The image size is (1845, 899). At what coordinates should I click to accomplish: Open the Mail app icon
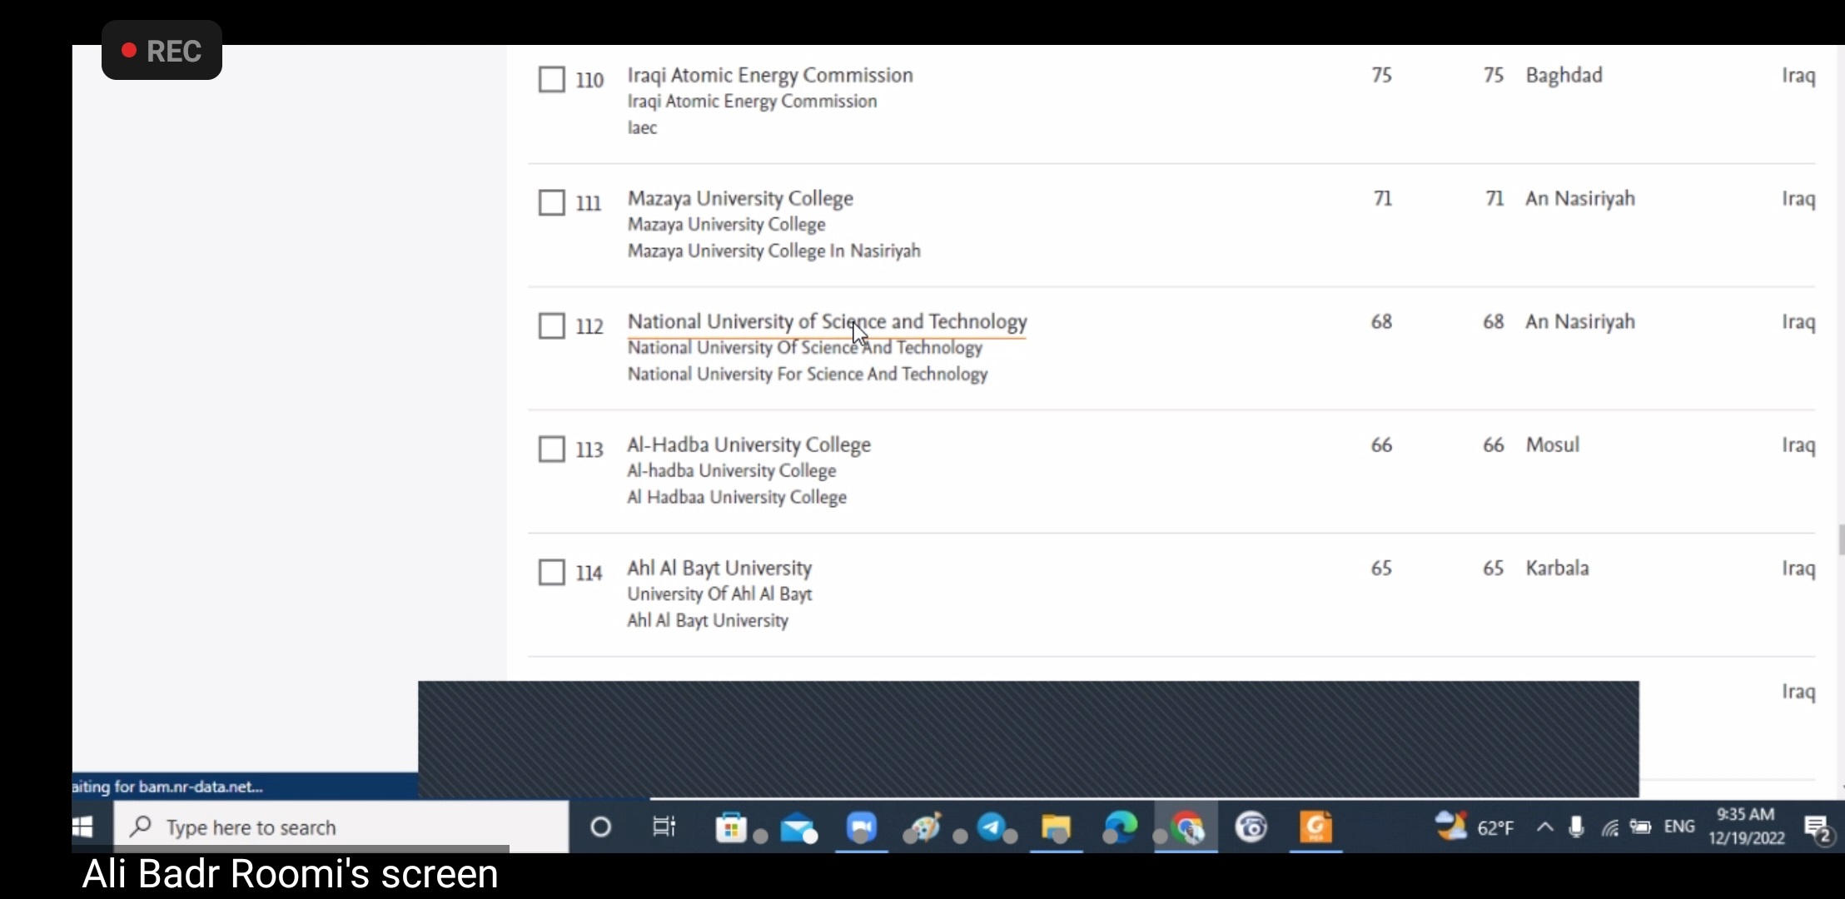pyautogui.click(x=797, y=827)
